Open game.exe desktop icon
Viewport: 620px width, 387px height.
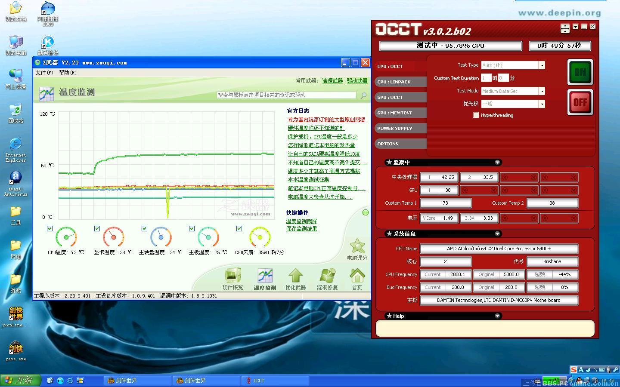15,351
